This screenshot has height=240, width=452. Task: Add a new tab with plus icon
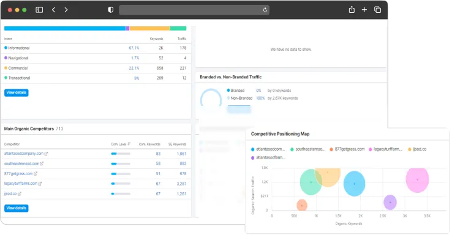pyautogui.click(x=364, y=10)
